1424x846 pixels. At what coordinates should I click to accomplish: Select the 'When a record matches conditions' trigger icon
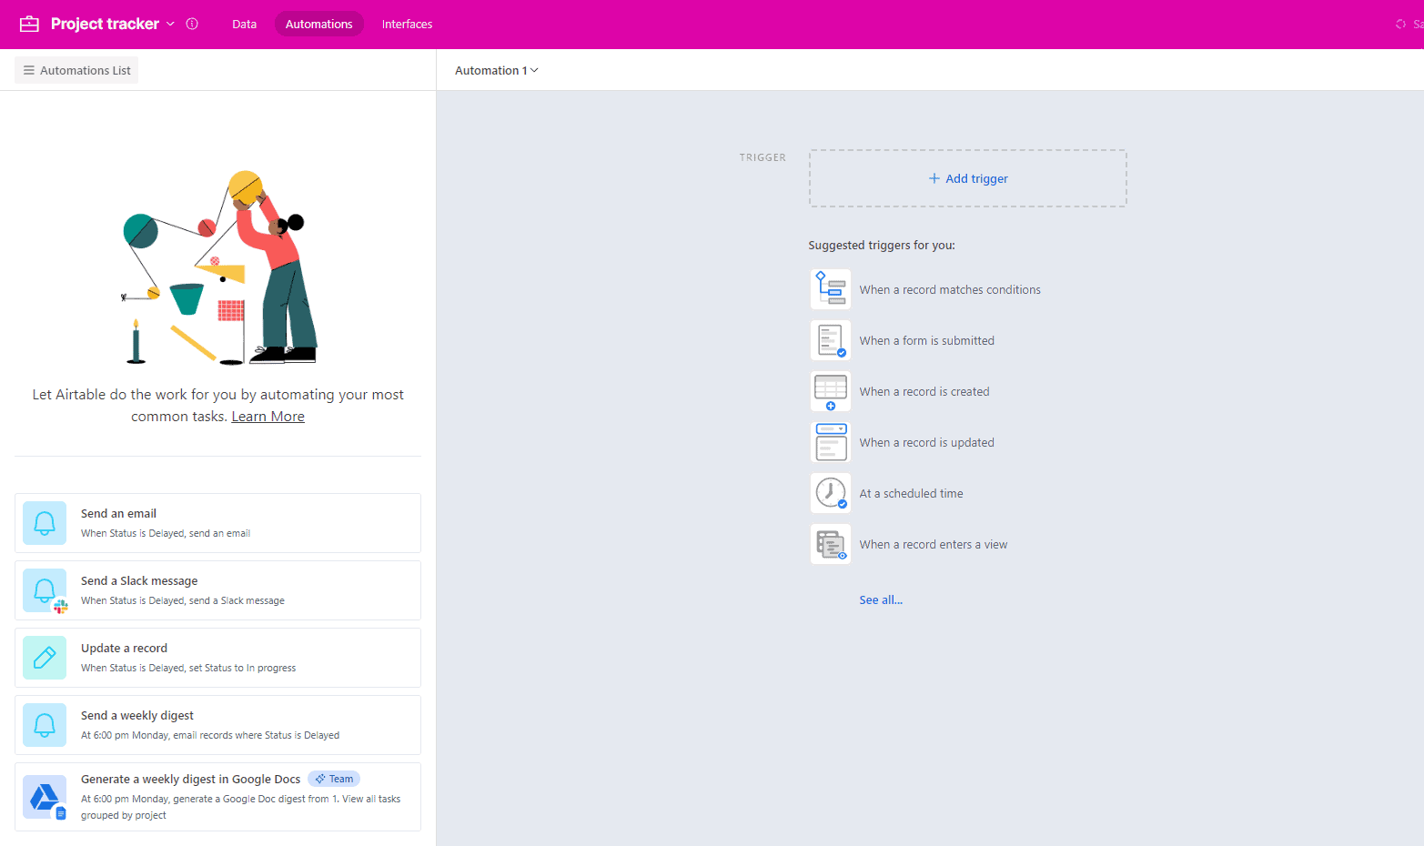tap(831, 288)
